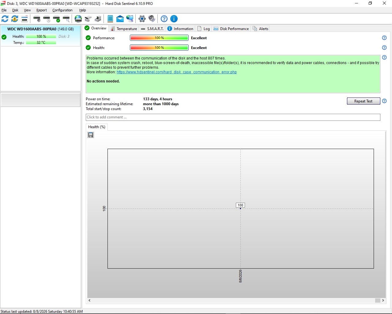Click the question mark help toolbar icon
The height and width of the screenshot is (314, 392).
pyautogui.click(x=164, y=19)
